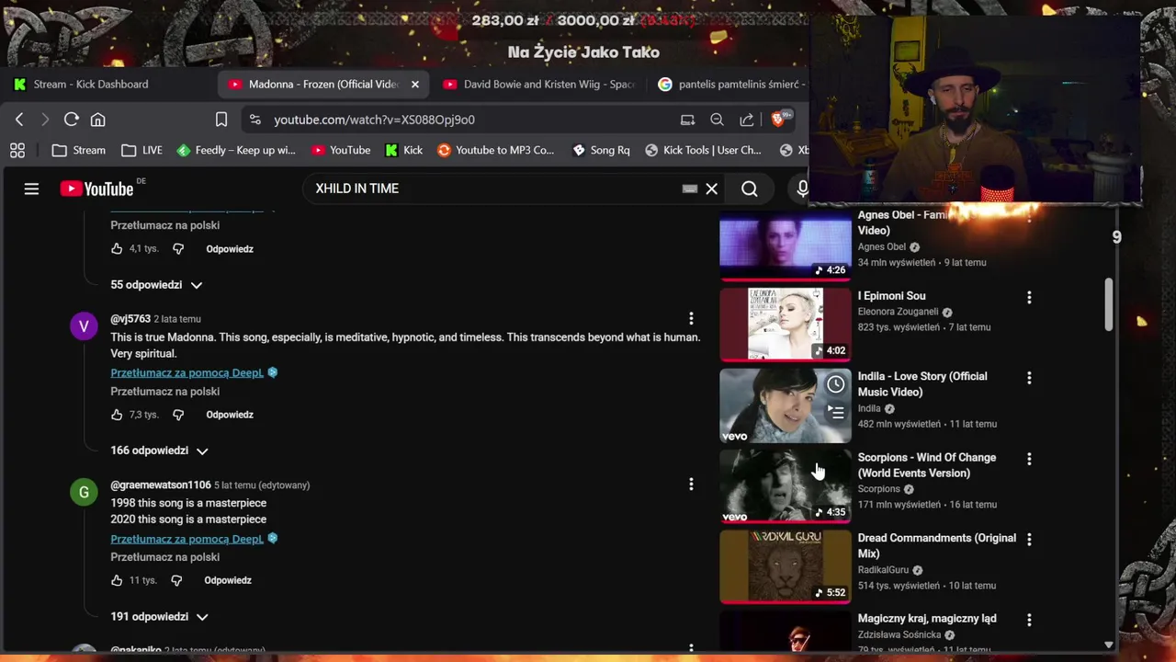Viewport: 1176px width, 662px height.
Task: Expand 55 odpowiedzi replies
Action: [157, 285]
